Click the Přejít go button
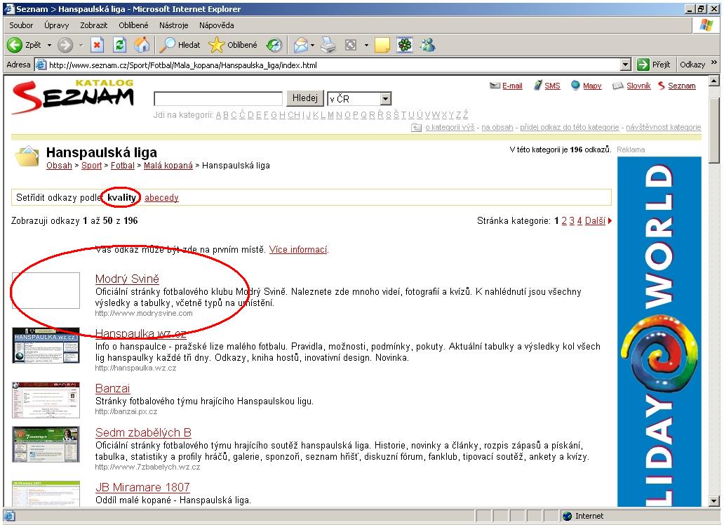 pos(654,65)
